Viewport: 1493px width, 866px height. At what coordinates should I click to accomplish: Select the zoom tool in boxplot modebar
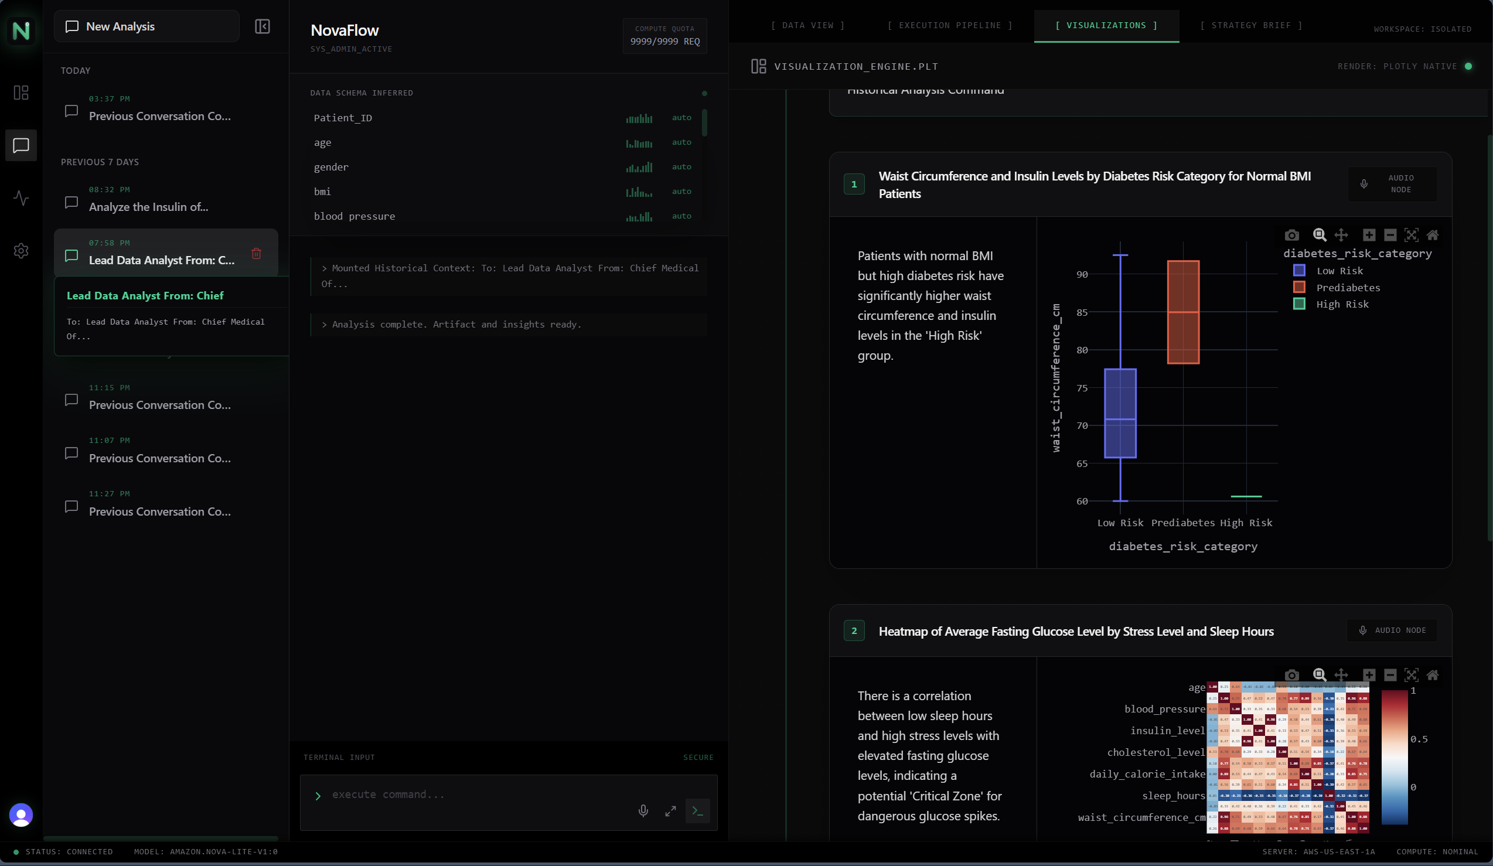[x=1319, y=235]
